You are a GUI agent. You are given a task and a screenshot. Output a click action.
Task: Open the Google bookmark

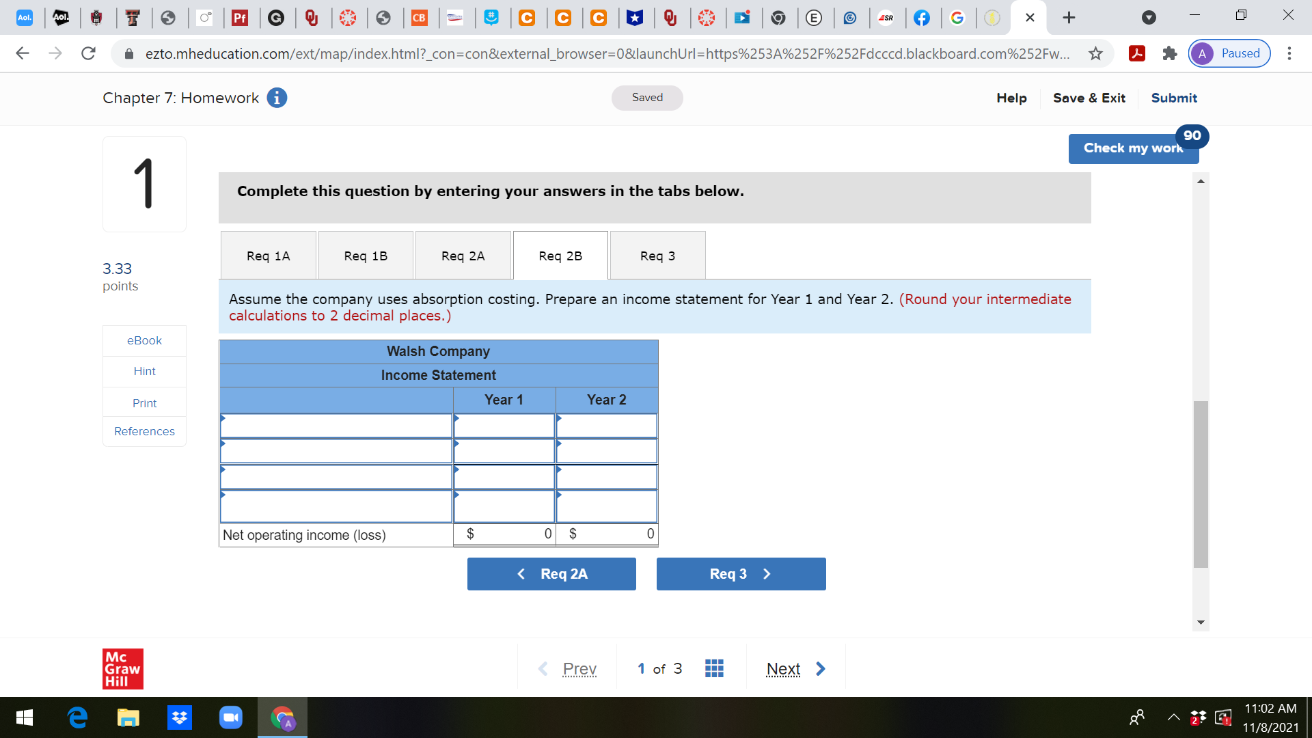point(958,18)
